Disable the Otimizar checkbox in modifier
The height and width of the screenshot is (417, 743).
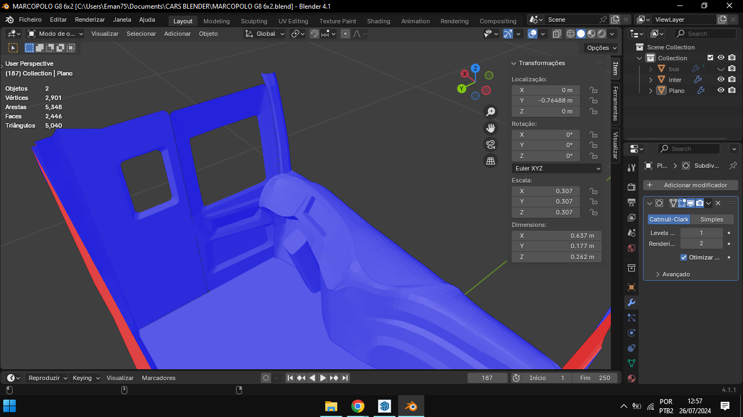[x=684, y=257]
